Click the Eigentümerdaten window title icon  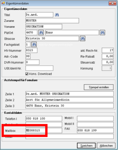(x=3, y=3)
